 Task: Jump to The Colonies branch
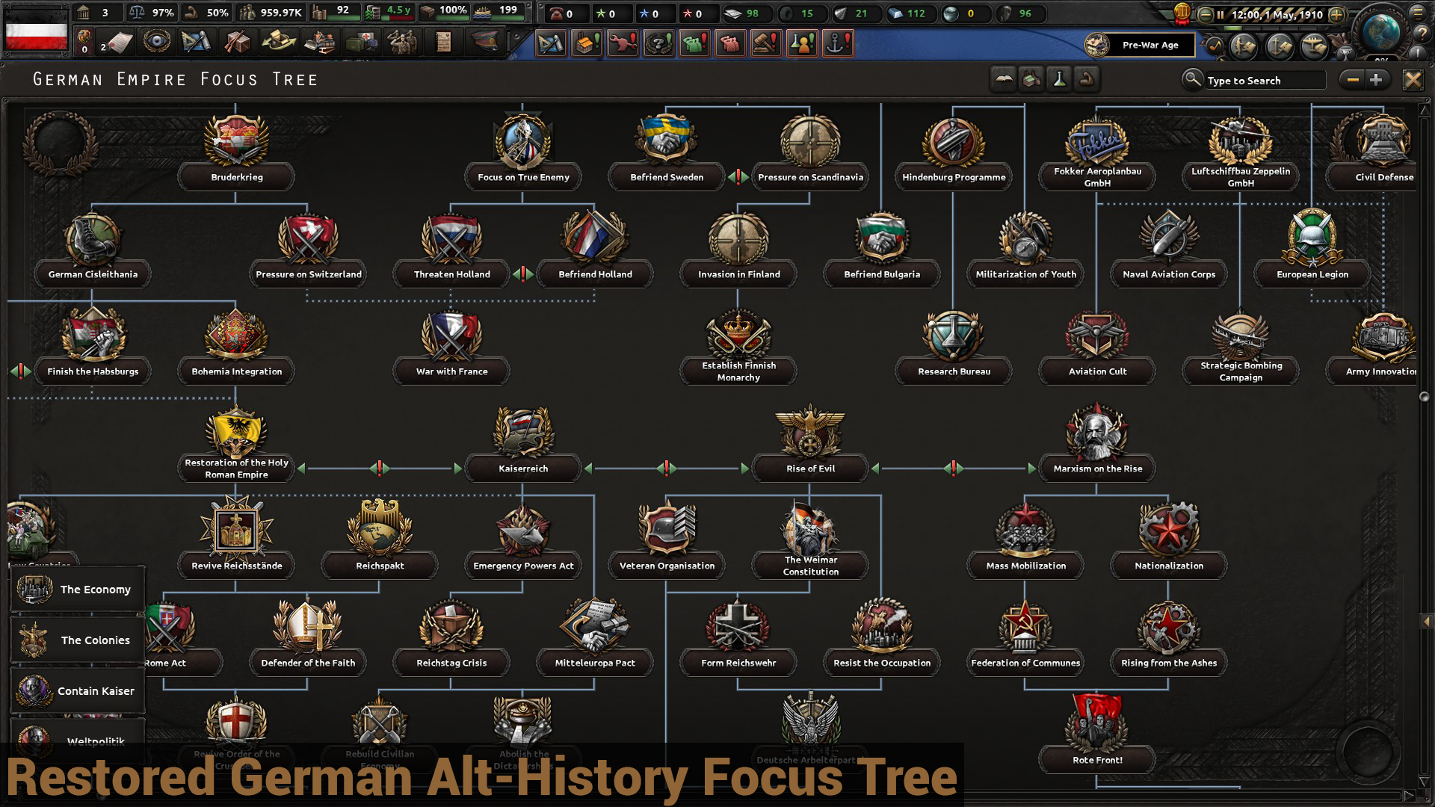click(x=78, y=640)
